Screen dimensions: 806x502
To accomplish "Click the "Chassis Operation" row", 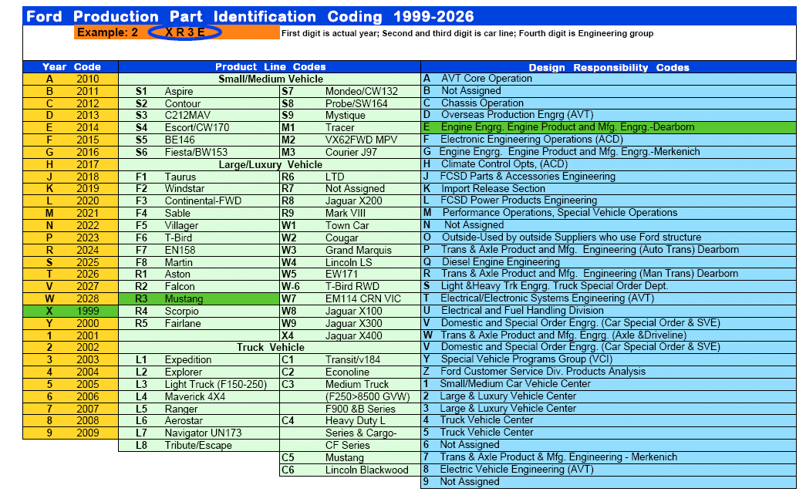I will tap(609, 103).
